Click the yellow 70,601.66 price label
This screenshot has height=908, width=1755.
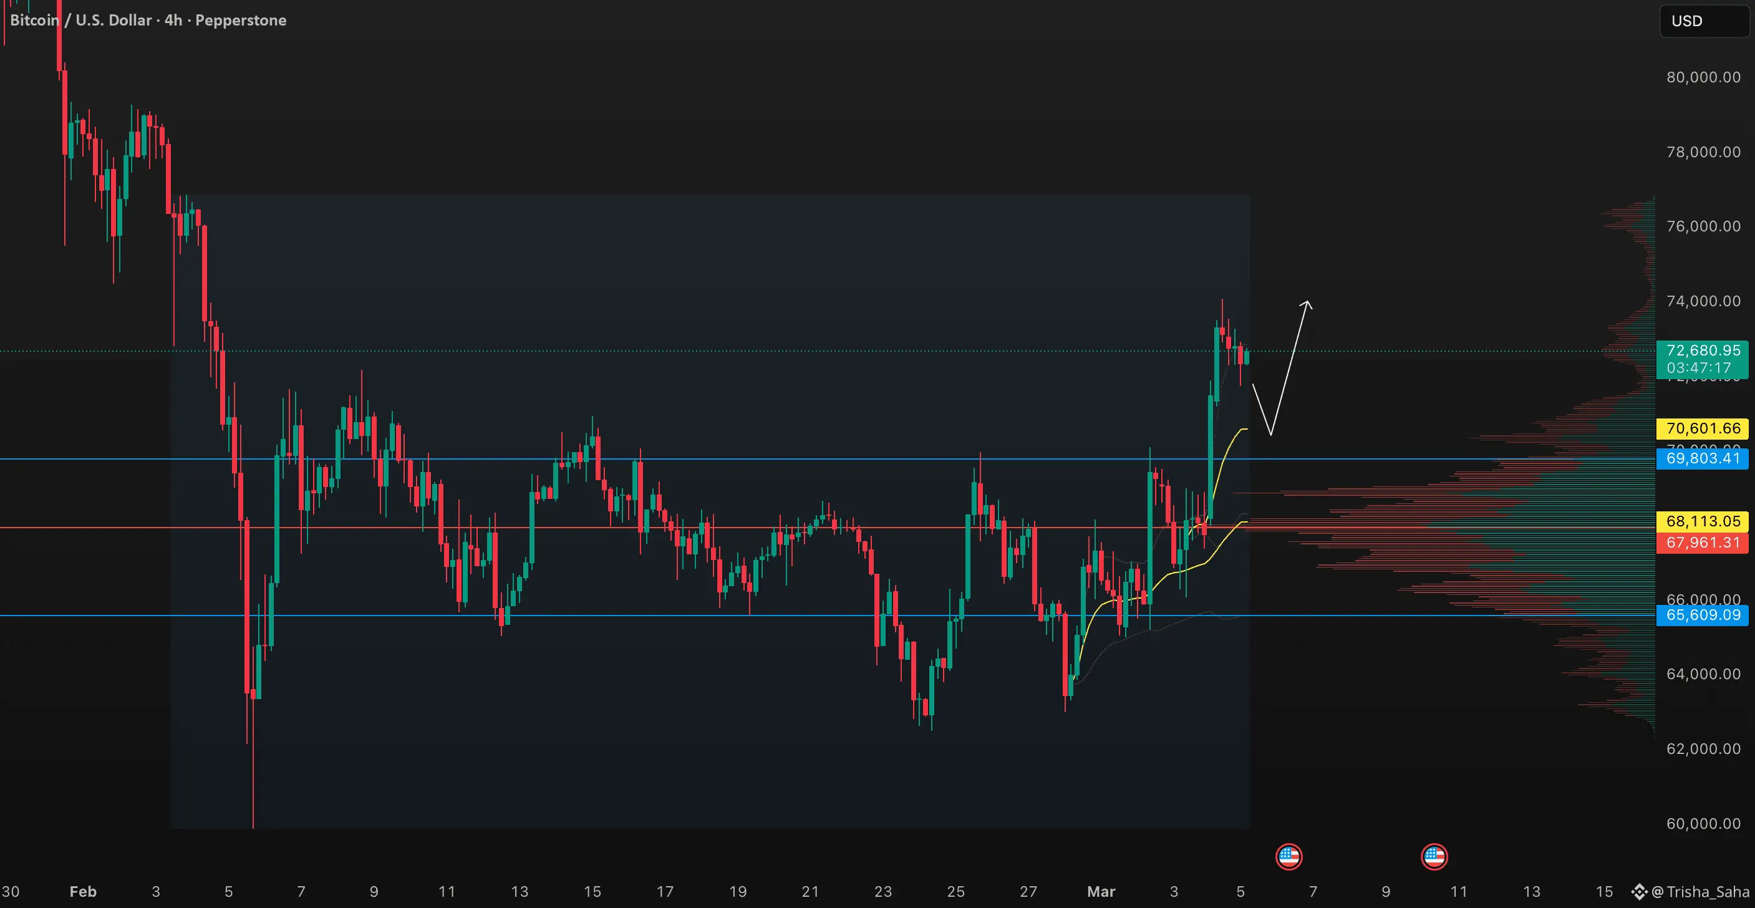[x=1702, y=428]
